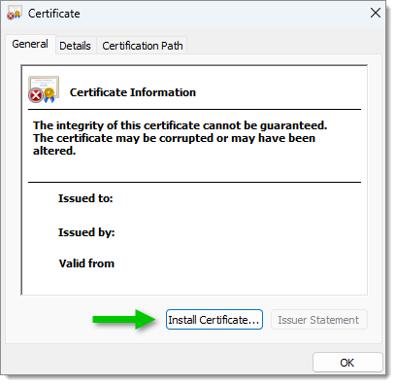Switch to the General tab
Screen dimensions: 396x385
click(30, 44)
